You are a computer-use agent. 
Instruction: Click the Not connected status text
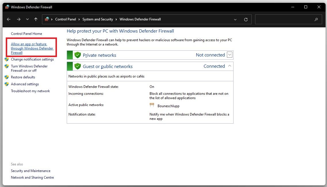pyautogui.click(x=210, y=55)
